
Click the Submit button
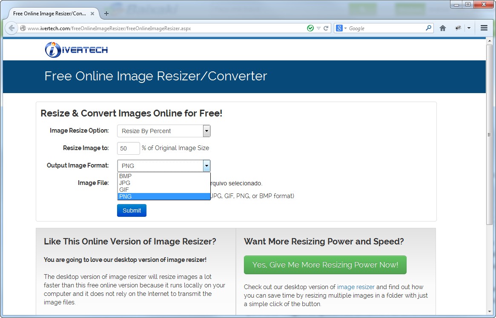click(132, 210)
